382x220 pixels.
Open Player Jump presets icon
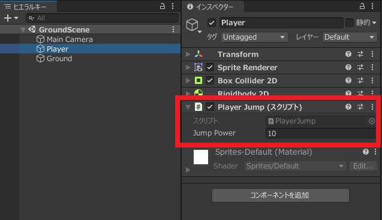pos(360,107)
